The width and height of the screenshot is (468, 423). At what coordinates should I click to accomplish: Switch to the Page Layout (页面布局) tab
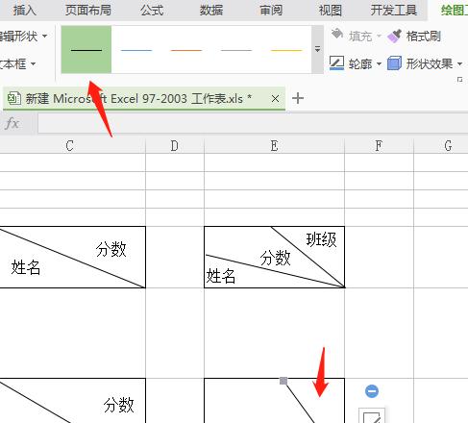click(x=88, y=10)
